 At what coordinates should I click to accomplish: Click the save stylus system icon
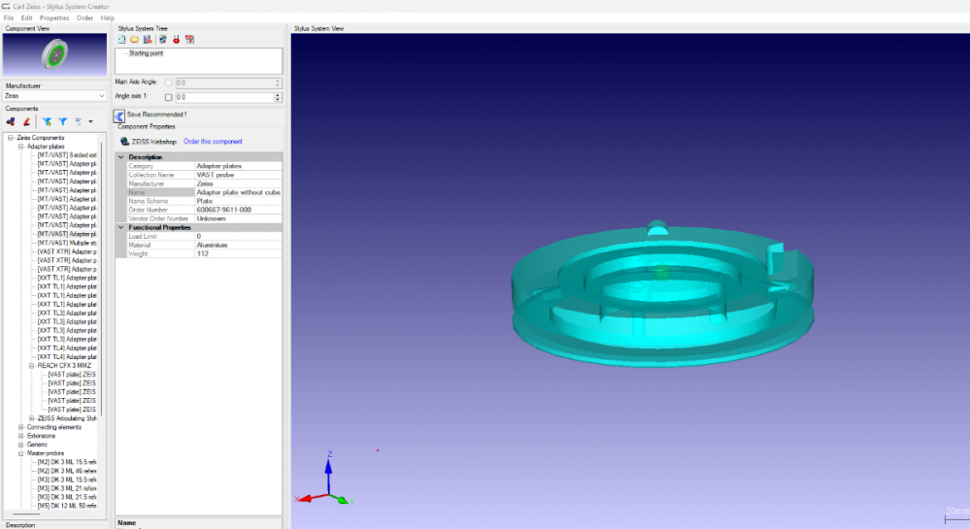(x=147, y=39)
